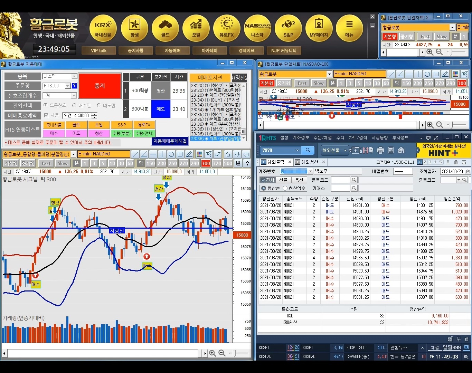Open the 설정 menu in 1Q HTS
This screenshot has width=472, height=373.
coord(284,137)
